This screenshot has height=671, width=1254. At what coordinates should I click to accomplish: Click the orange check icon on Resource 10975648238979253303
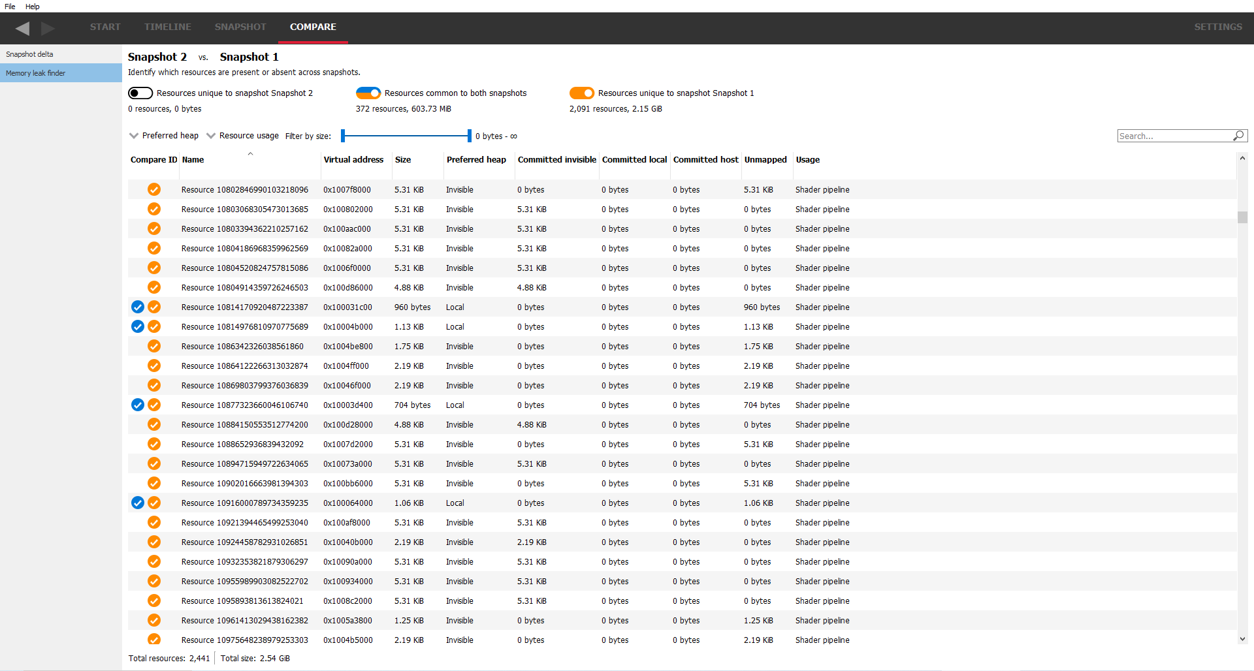154,640
